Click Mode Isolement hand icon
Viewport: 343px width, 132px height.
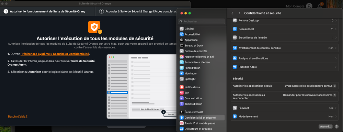[235, 117]
